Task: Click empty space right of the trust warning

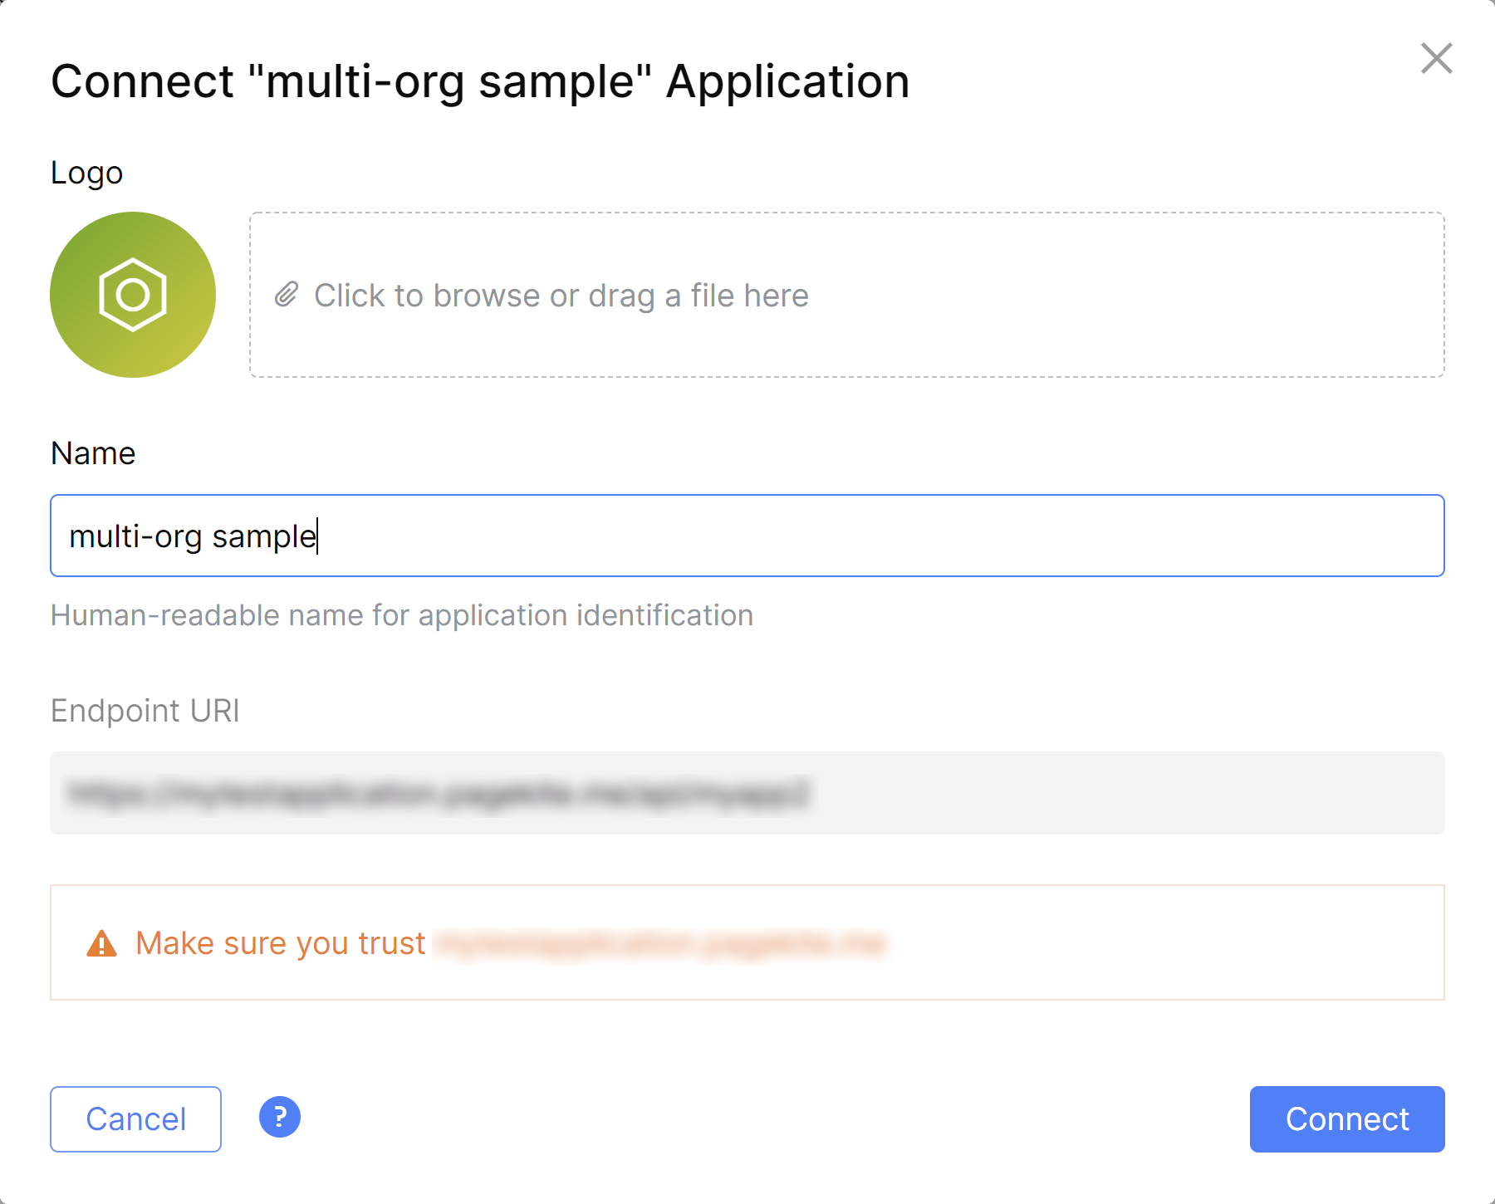Action: (x=1163, y=943)
